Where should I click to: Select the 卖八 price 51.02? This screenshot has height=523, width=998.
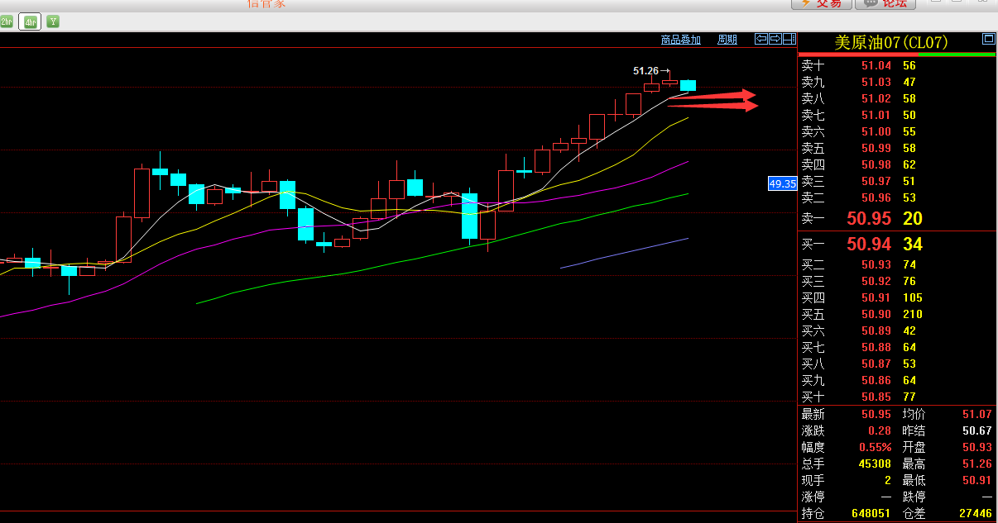pos(876,98)
